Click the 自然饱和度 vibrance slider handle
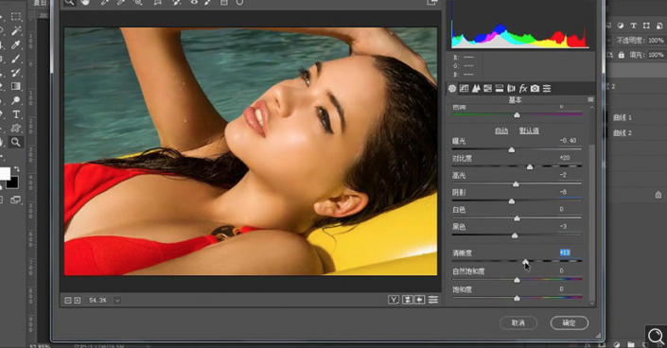This screenshot has height=348, width=667. tap(517, 280)
